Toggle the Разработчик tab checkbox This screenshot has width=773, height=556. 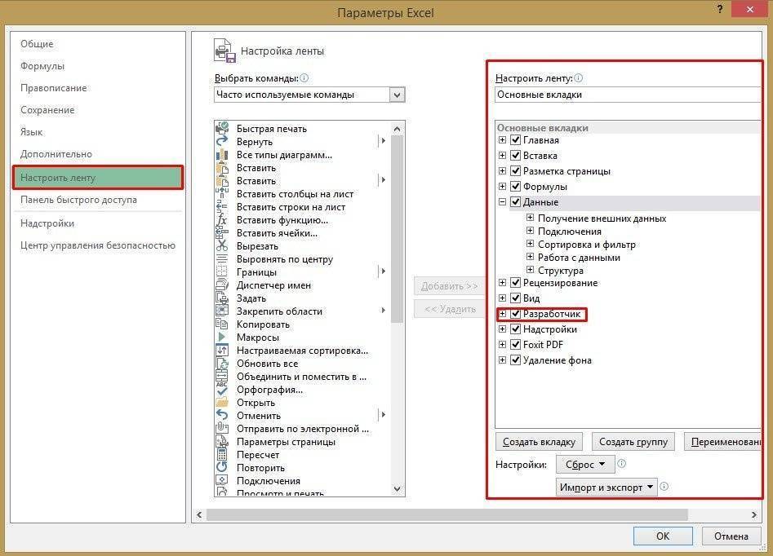[516, 314]
